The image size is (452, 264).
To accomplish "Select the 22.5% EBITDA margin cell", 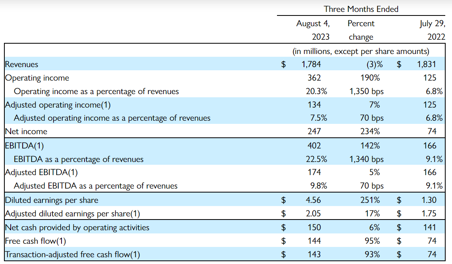I will pyautogui.click(x=316, y=159).
